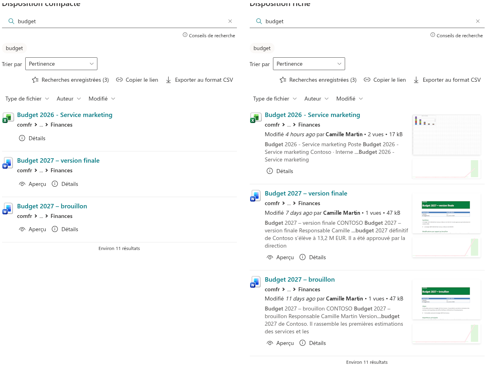The width and height of the screenshot is (485, 367).
Task: Open Conseils de recherche in the compact layout
Action: click(209, 35)
